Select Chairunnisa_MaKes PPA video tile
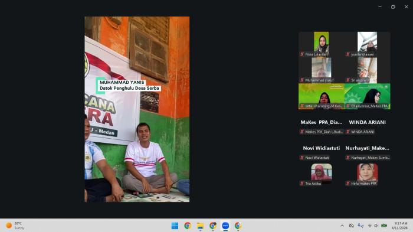Screen dimensions: 413x232 pyautogui.click(x=367, y=96)
